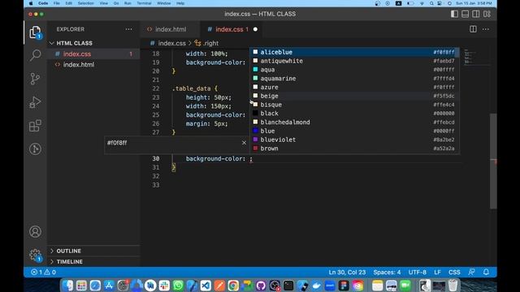Open the Go menu

116,3
